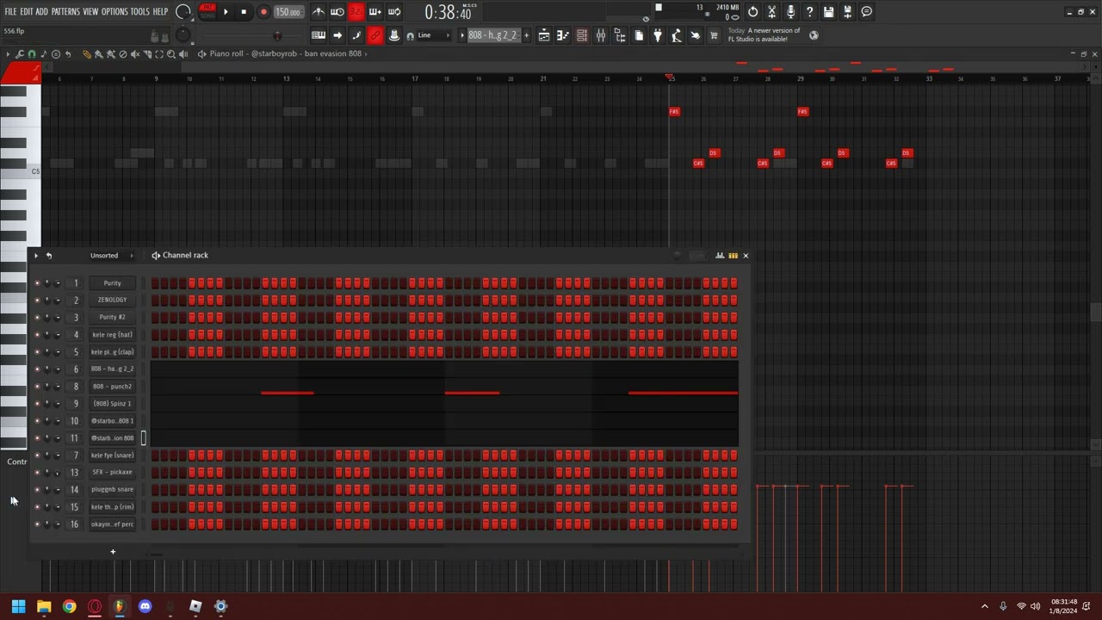Adjust the Purity channel volume knob
The image size is (1102, 620).
pyautogui.click(x=58, y=283)
